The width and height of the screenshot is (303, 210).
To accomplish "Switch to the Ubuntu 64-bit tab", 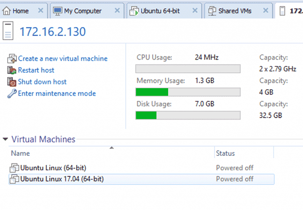I will [159, 11].
